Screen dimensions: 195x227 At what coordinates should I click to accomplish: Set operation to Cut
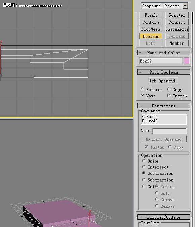(x=148, y=186)
